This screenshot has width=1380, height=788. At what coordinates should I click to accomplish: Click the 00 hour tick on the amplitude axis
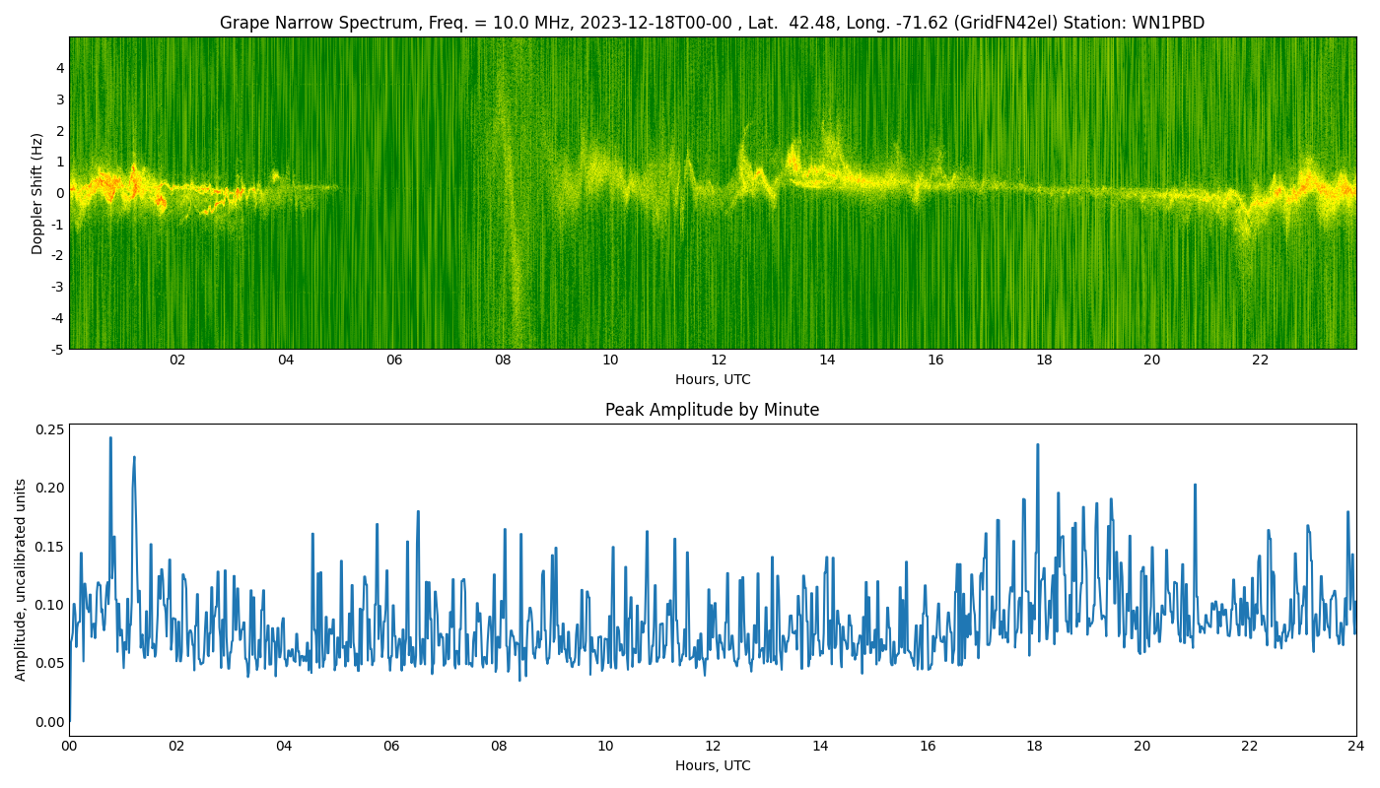point(69,747)
